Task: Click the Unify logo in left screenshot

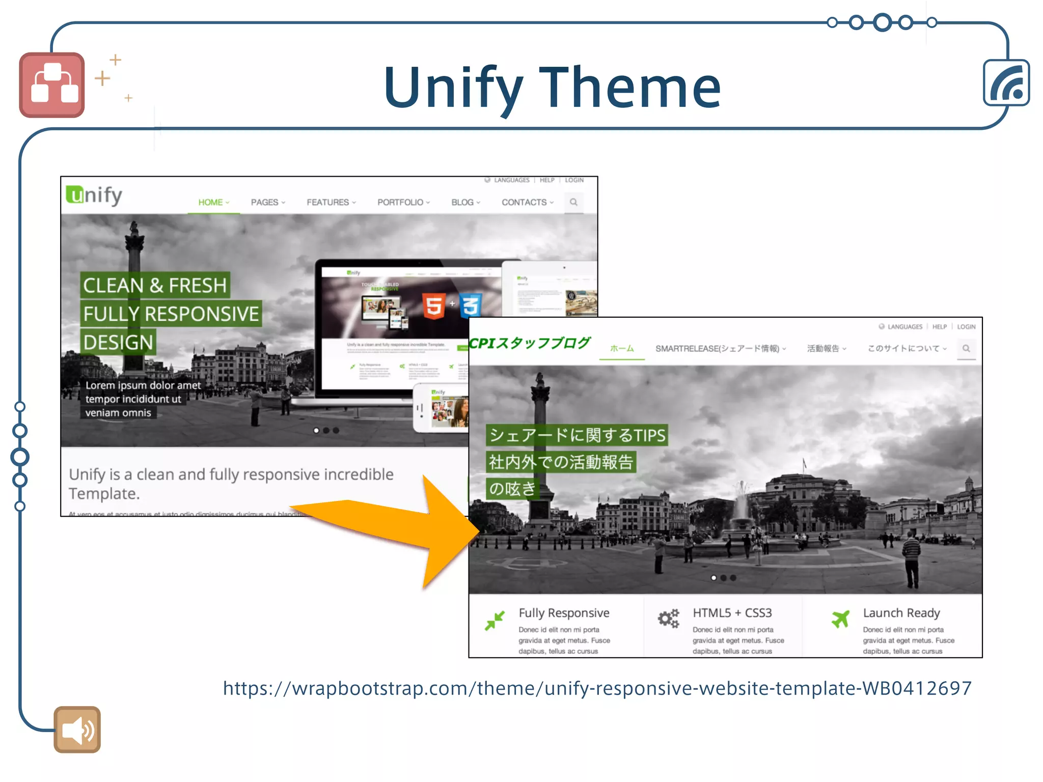Action: tap(94, 195)
